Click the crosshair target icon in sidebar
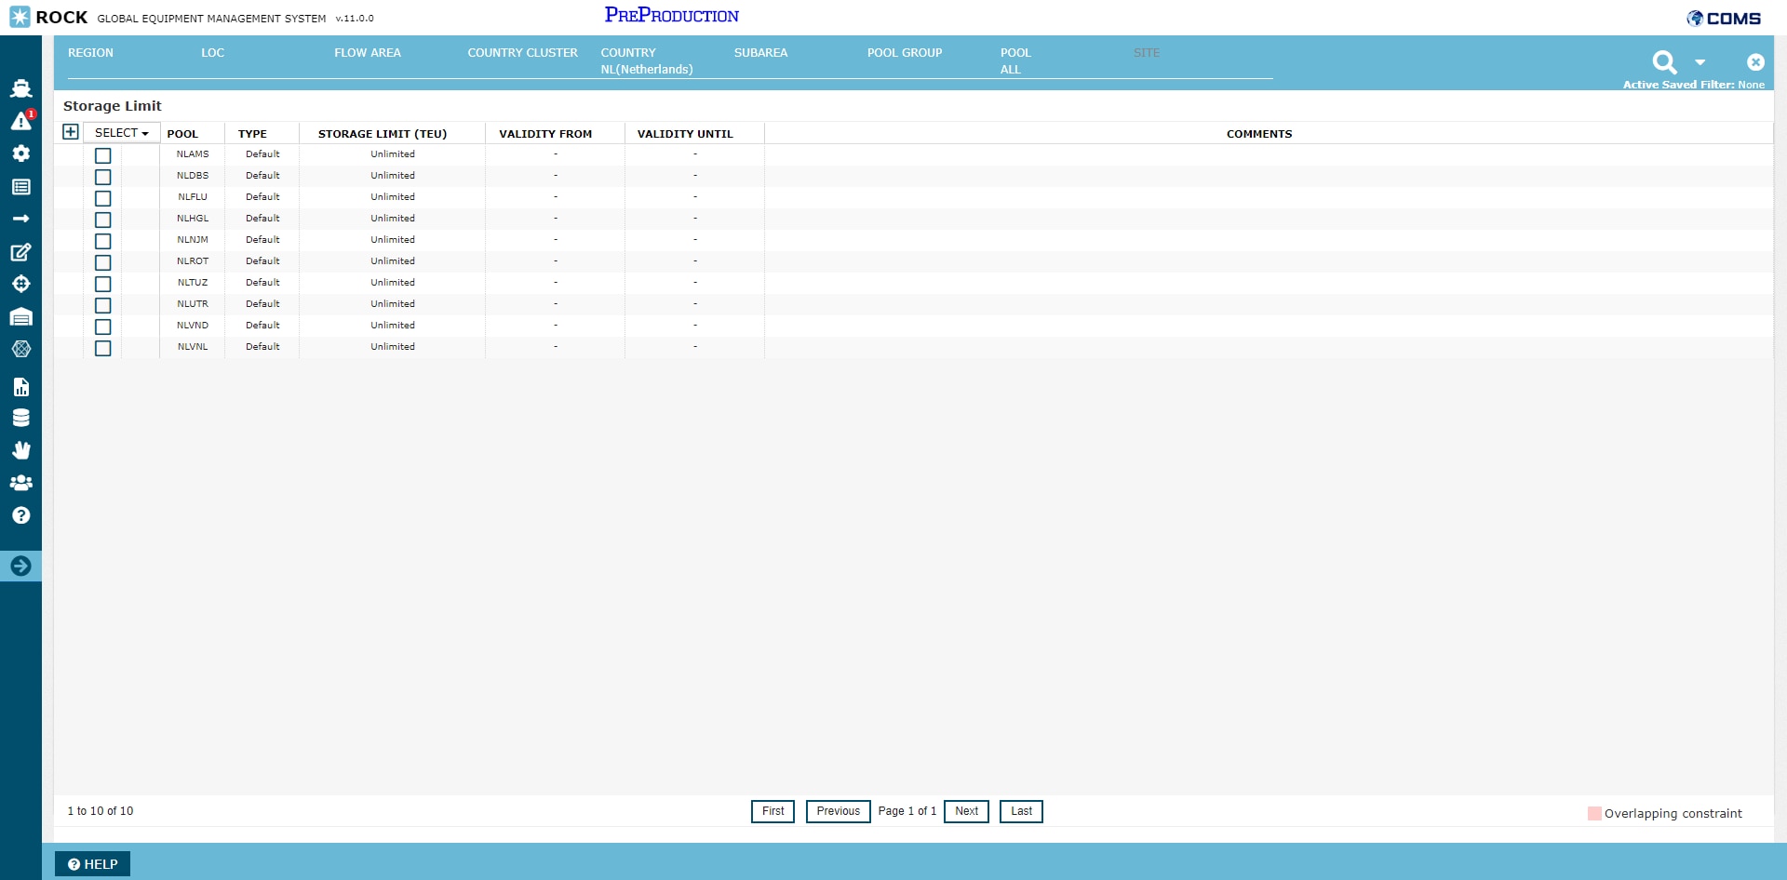 pos(20,284)
